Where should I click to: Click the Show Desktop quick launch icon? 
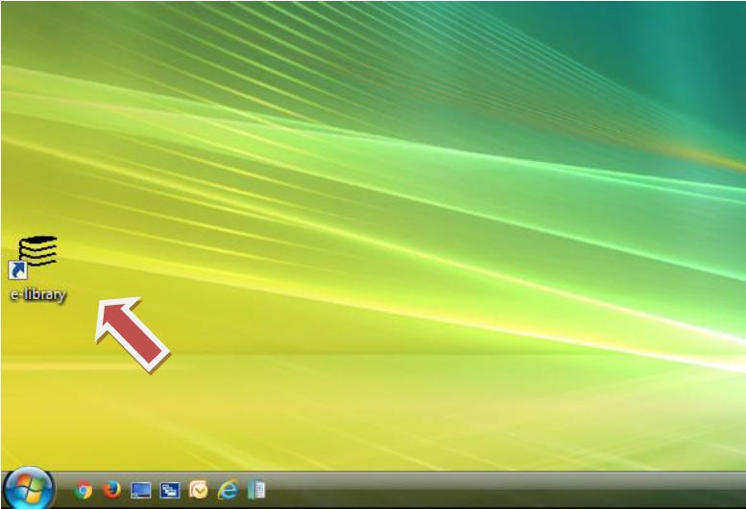click(141, 490)
